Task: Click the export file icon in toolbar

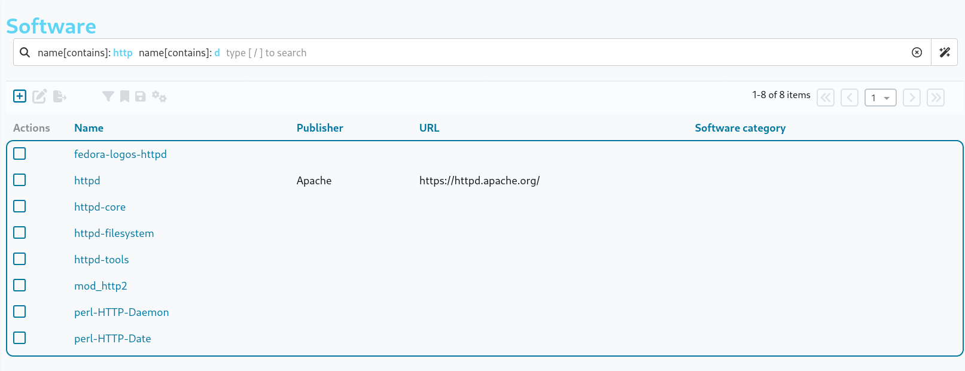Action: coord(59,96)
